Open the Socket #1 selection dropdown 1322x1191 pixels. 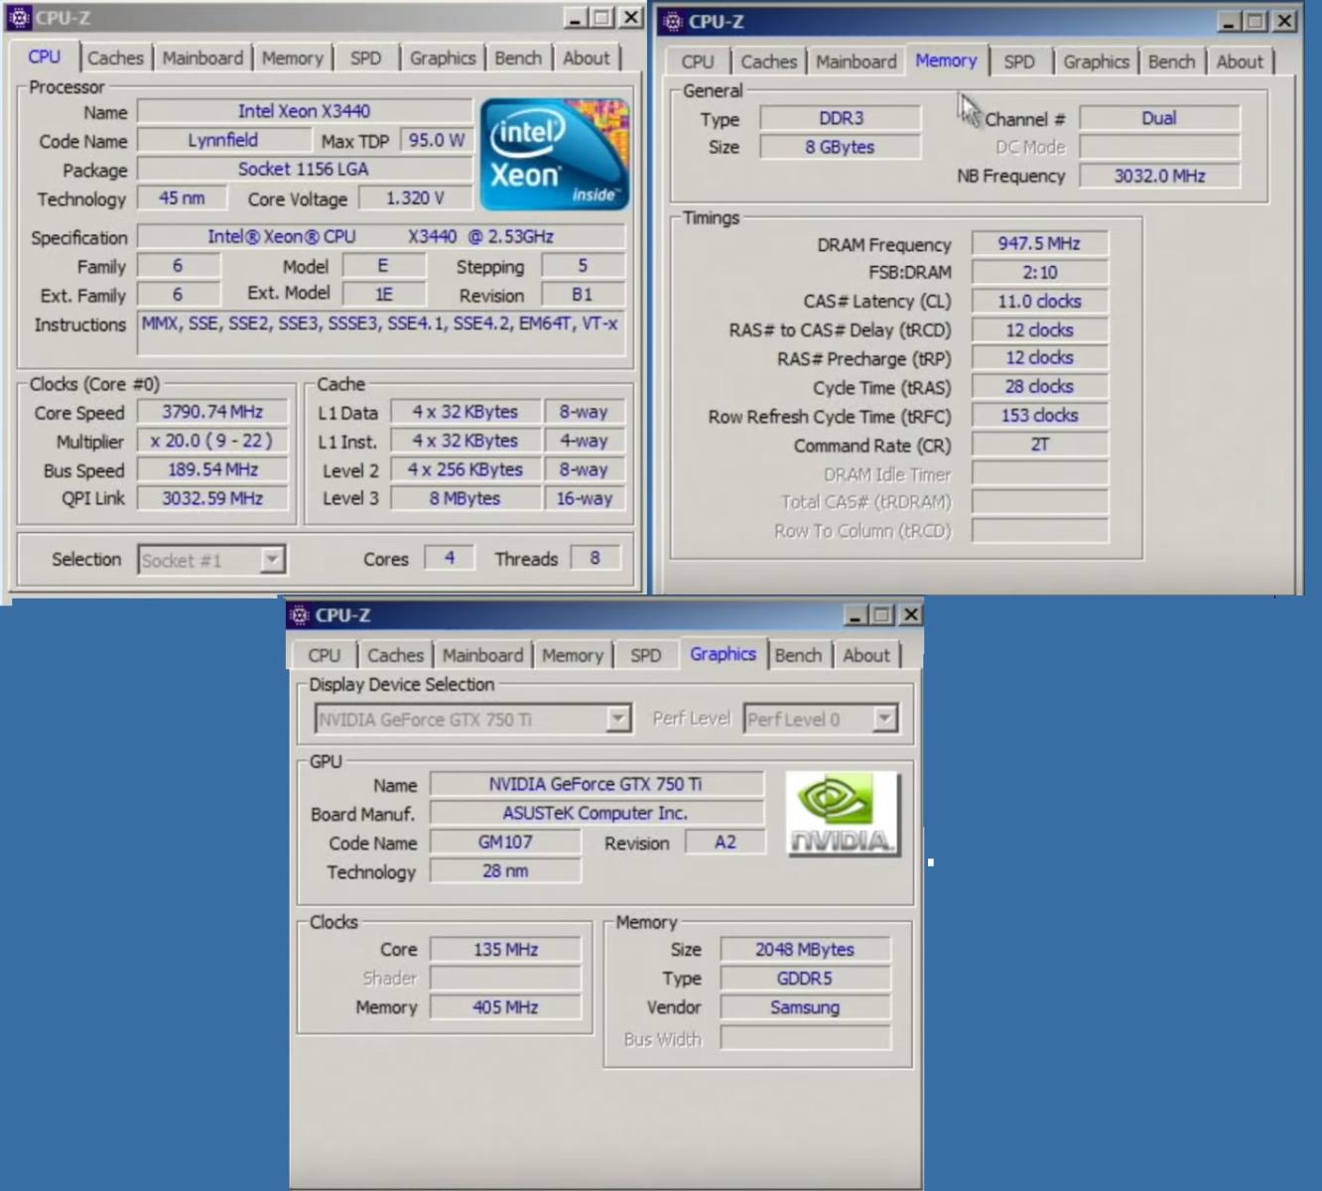point(271,560)
